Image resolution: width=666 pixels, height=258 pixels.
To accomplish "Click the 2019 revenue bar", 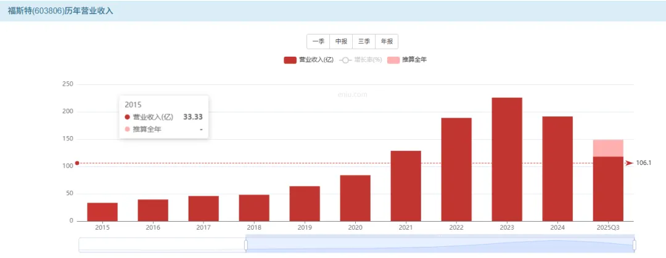I will [x=305, y=204].
